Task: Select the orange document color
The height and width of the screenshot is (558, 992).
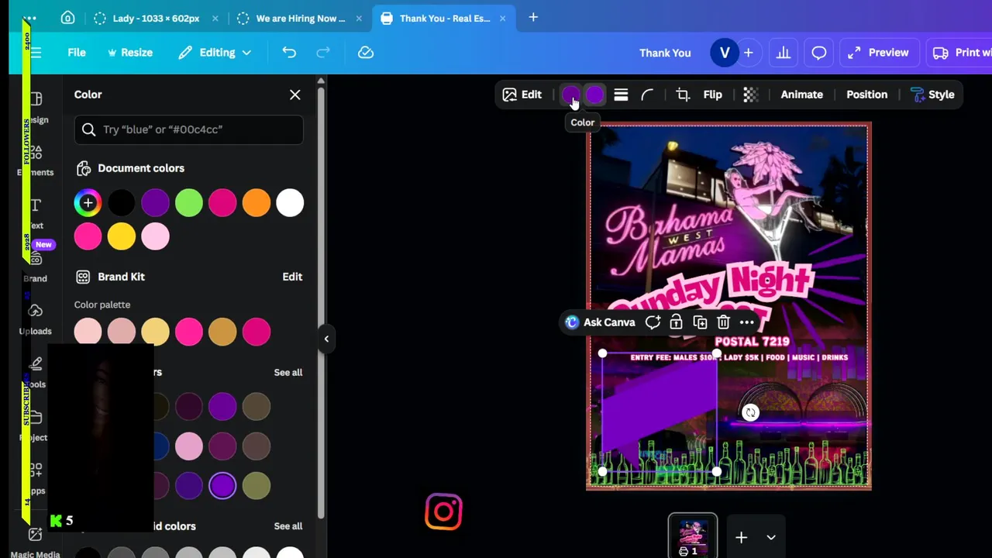Action: 257,203
